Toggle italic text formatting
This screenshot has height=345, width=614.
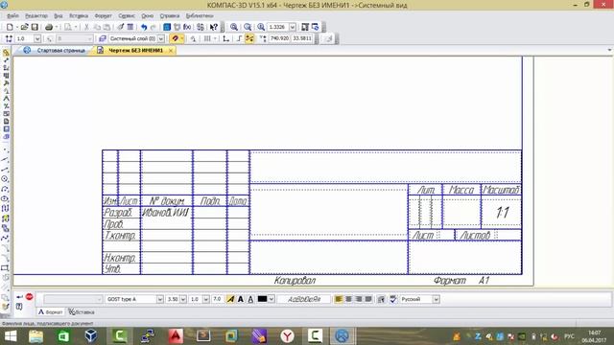230,299
